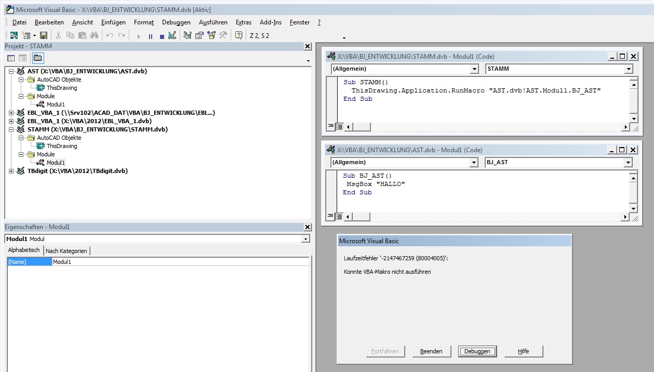Close the Projekt - STAMM panel

(308, 46)
